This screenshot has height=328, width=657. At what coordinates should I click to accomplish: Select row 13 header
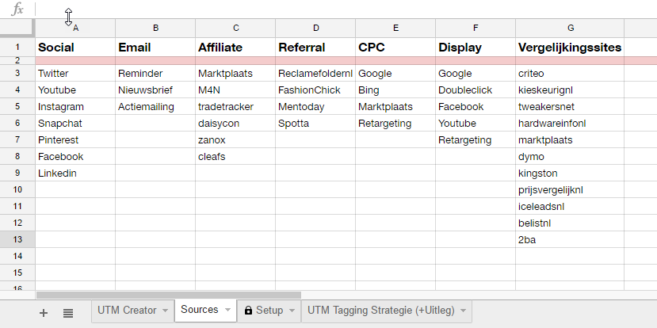[17, 239]
